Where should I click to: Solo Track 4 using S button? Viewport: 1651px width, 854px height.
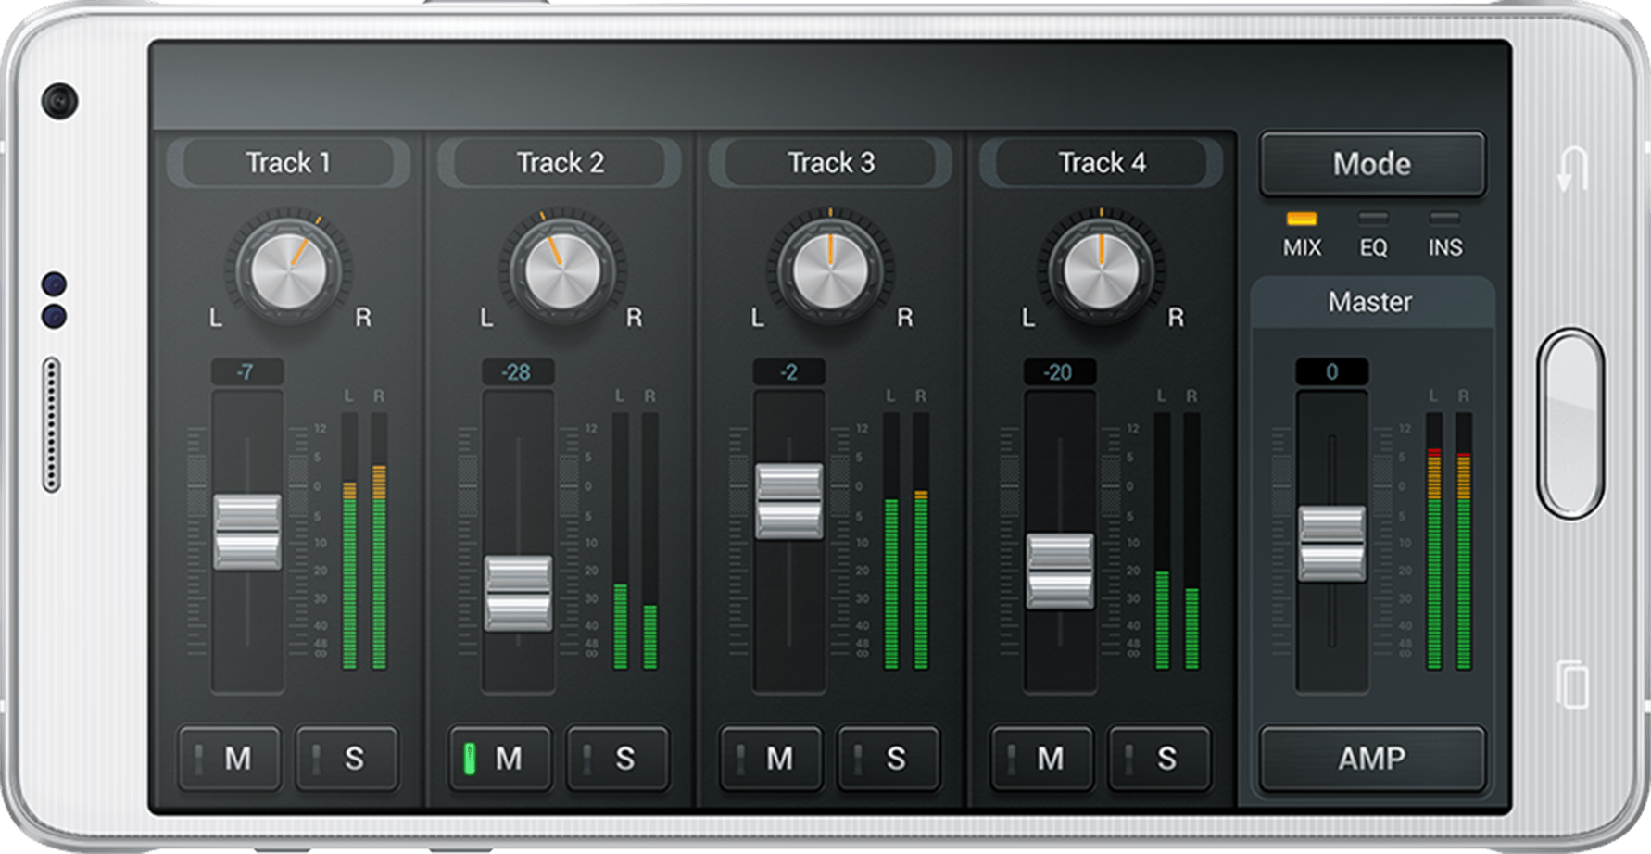[x=1159, y=759]
